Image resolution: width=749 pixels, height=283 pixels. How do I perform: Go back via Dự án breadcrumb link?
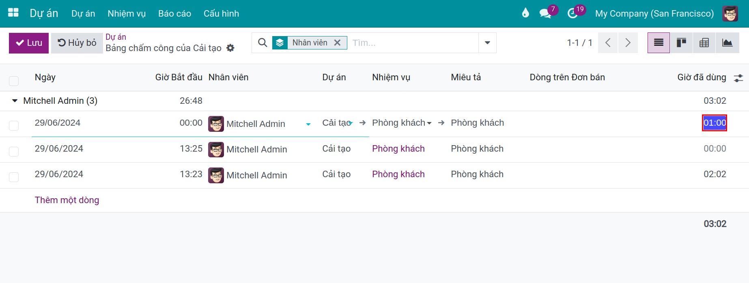click(x=116, y=37)
